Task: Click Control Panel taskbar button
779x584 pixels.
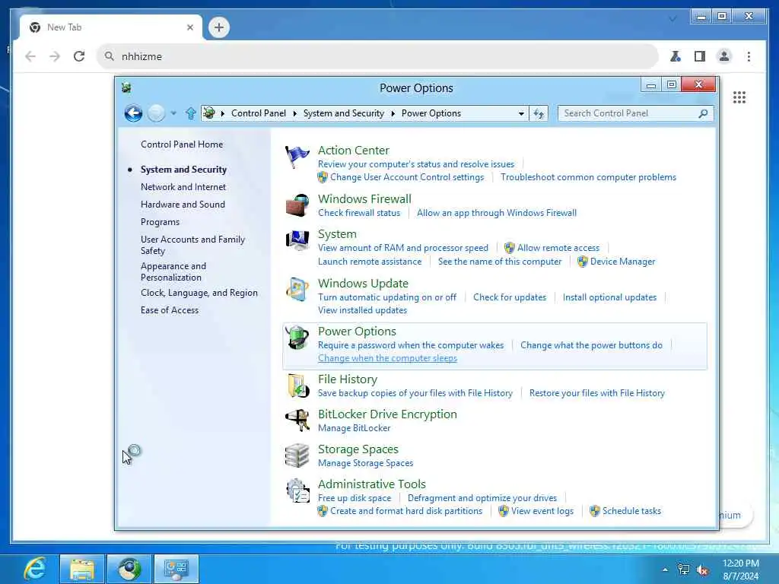Action: point(176,569)
